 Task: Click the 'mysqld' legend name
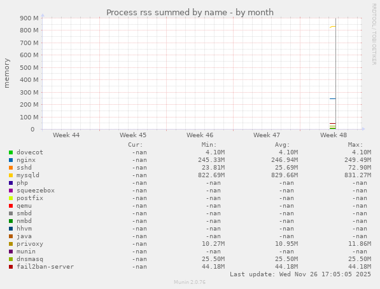coord(28,175)
